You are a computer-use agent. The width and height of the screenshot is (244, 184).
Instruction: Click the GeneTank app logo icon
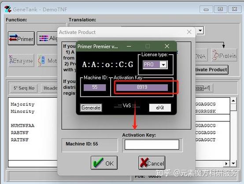7,9
